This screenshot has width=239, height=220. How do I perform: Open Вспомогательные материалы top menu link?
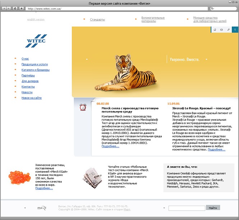coord(153,19)
